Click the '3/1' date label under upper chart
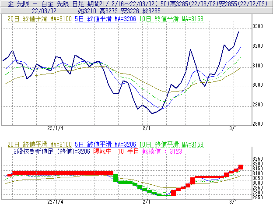 pos(233,128)
